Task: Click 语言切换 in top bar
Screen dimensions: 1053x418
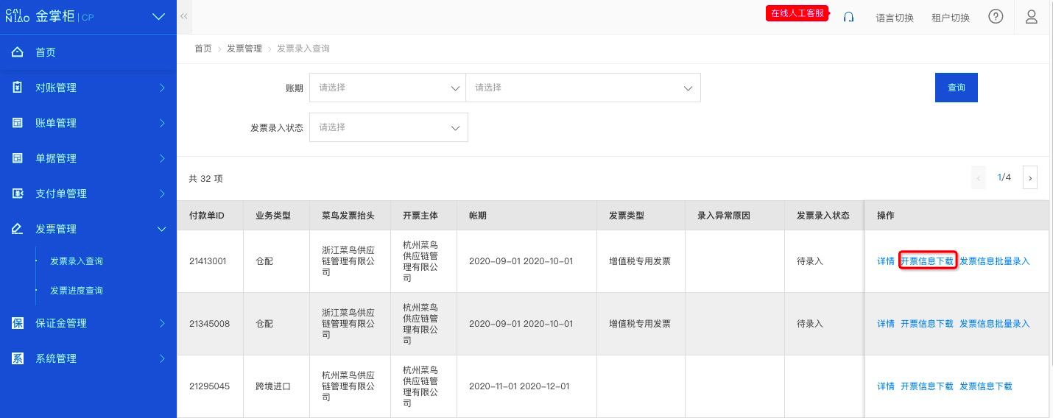Action: point(895,18)
